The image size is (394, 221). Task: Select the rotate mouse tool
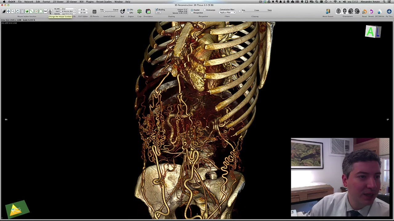coord(18,11)
